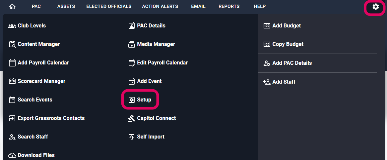Open the PAC menu

pos(36,7)
